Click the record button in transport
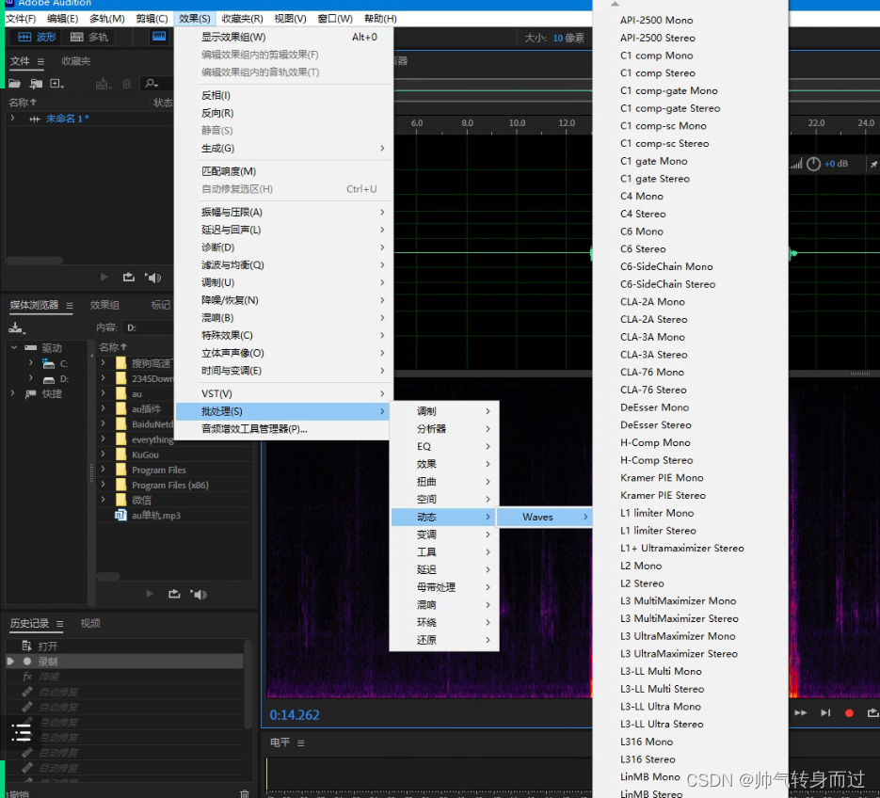This screenshot has width=880, height=798. [x=849, y=712]
